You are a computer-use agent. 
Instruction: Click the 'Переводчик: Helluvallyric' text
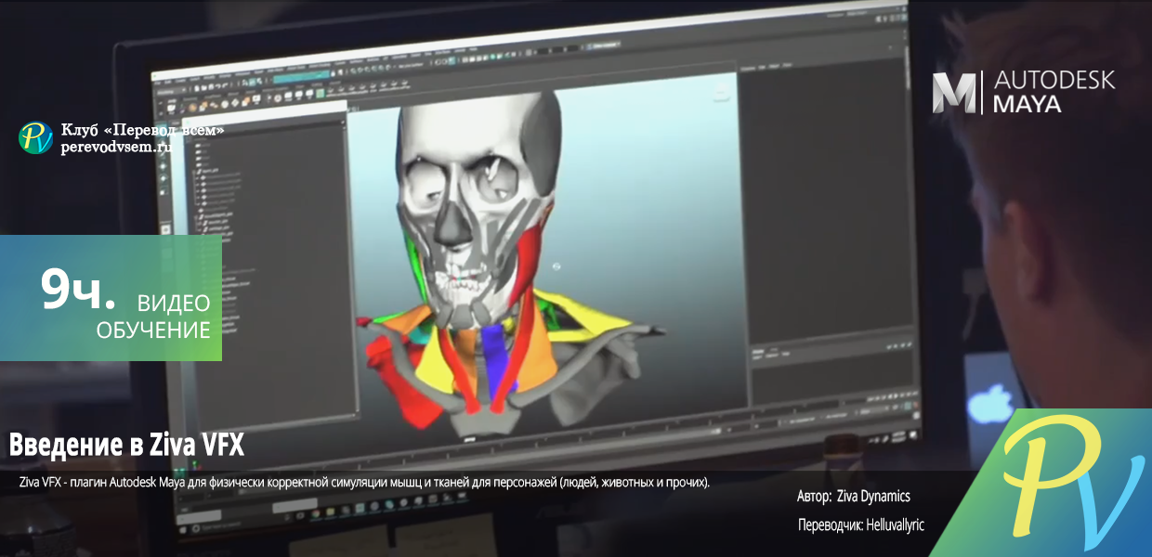tap(860, 525)
